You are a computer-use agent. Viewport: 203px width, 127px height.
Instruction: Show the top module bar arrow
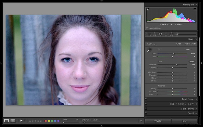[x=101, y=1]
